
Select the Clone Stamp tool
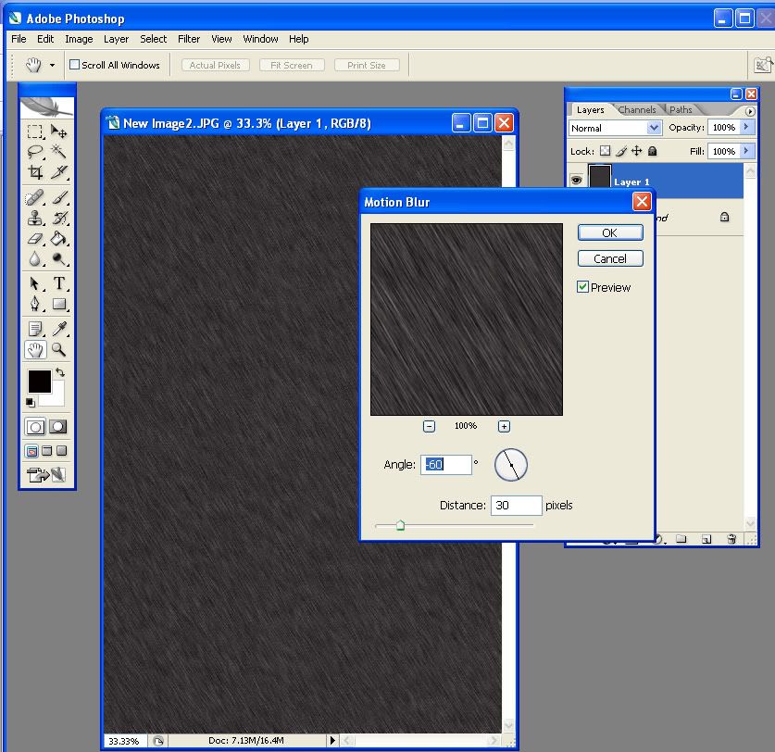[35, 219]
